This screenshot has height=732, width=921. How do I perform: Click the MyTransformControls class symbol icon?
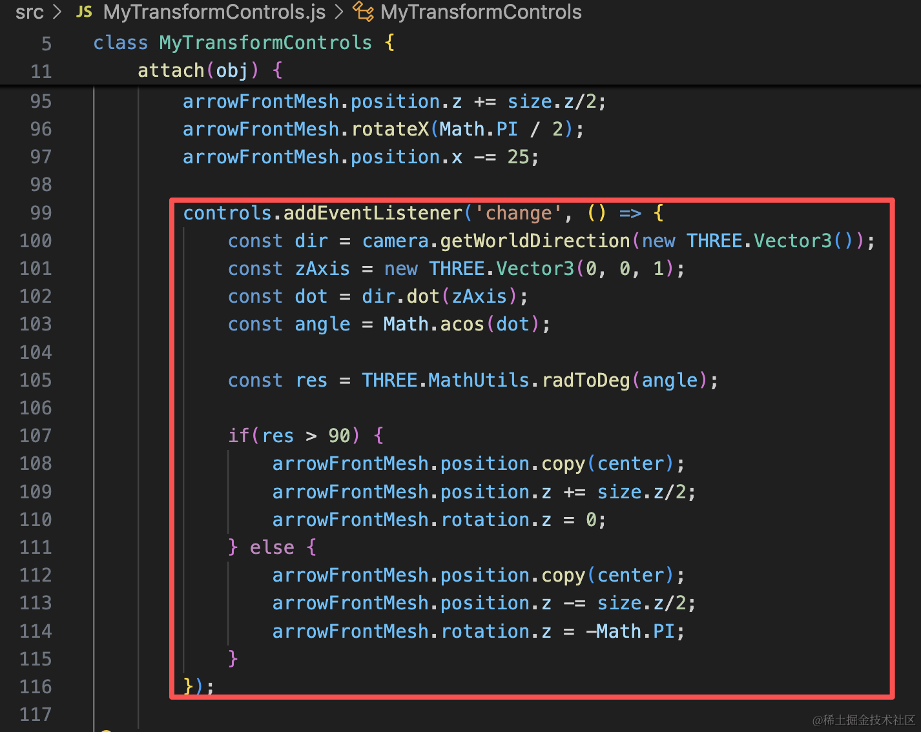click(x=363, y=12)
